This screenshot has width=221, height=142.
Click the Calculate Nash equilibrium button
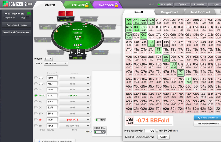[55, 141]
